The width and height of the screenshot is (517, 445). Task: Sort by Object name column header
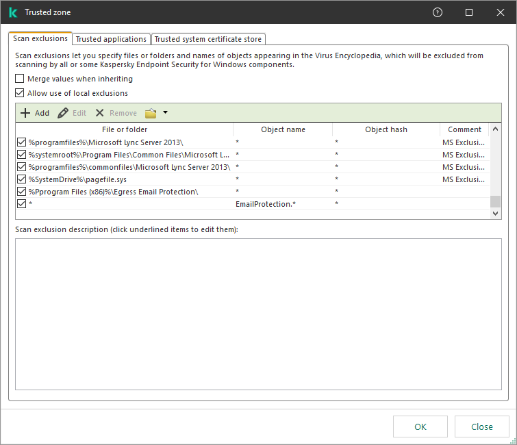(x=283, y=129)
